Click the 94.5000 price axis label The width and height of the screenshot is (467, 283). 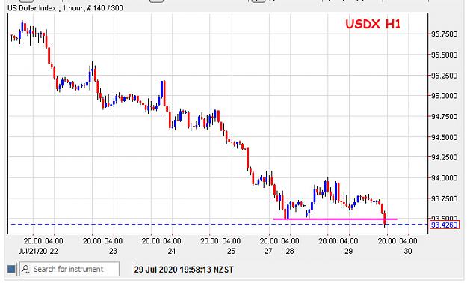pos(445,137)
